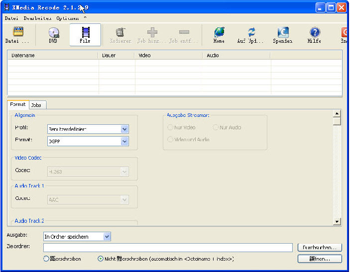This screenshot has width=350, height=272.
Task: Click the XMedia Recode title bar icon
Action: pyautogui.click(x=6, y=7)
